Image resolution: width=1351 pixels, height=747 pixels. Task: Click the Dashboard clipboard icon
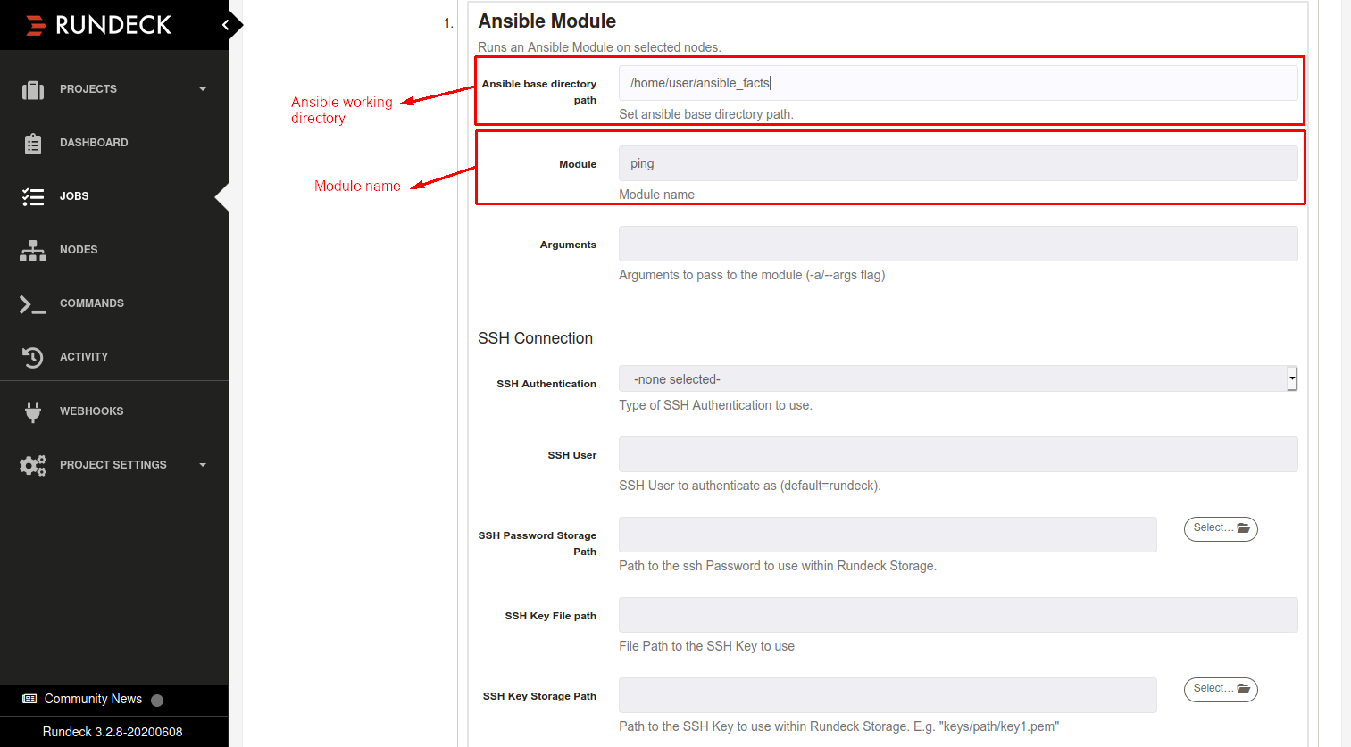(33, 143)
